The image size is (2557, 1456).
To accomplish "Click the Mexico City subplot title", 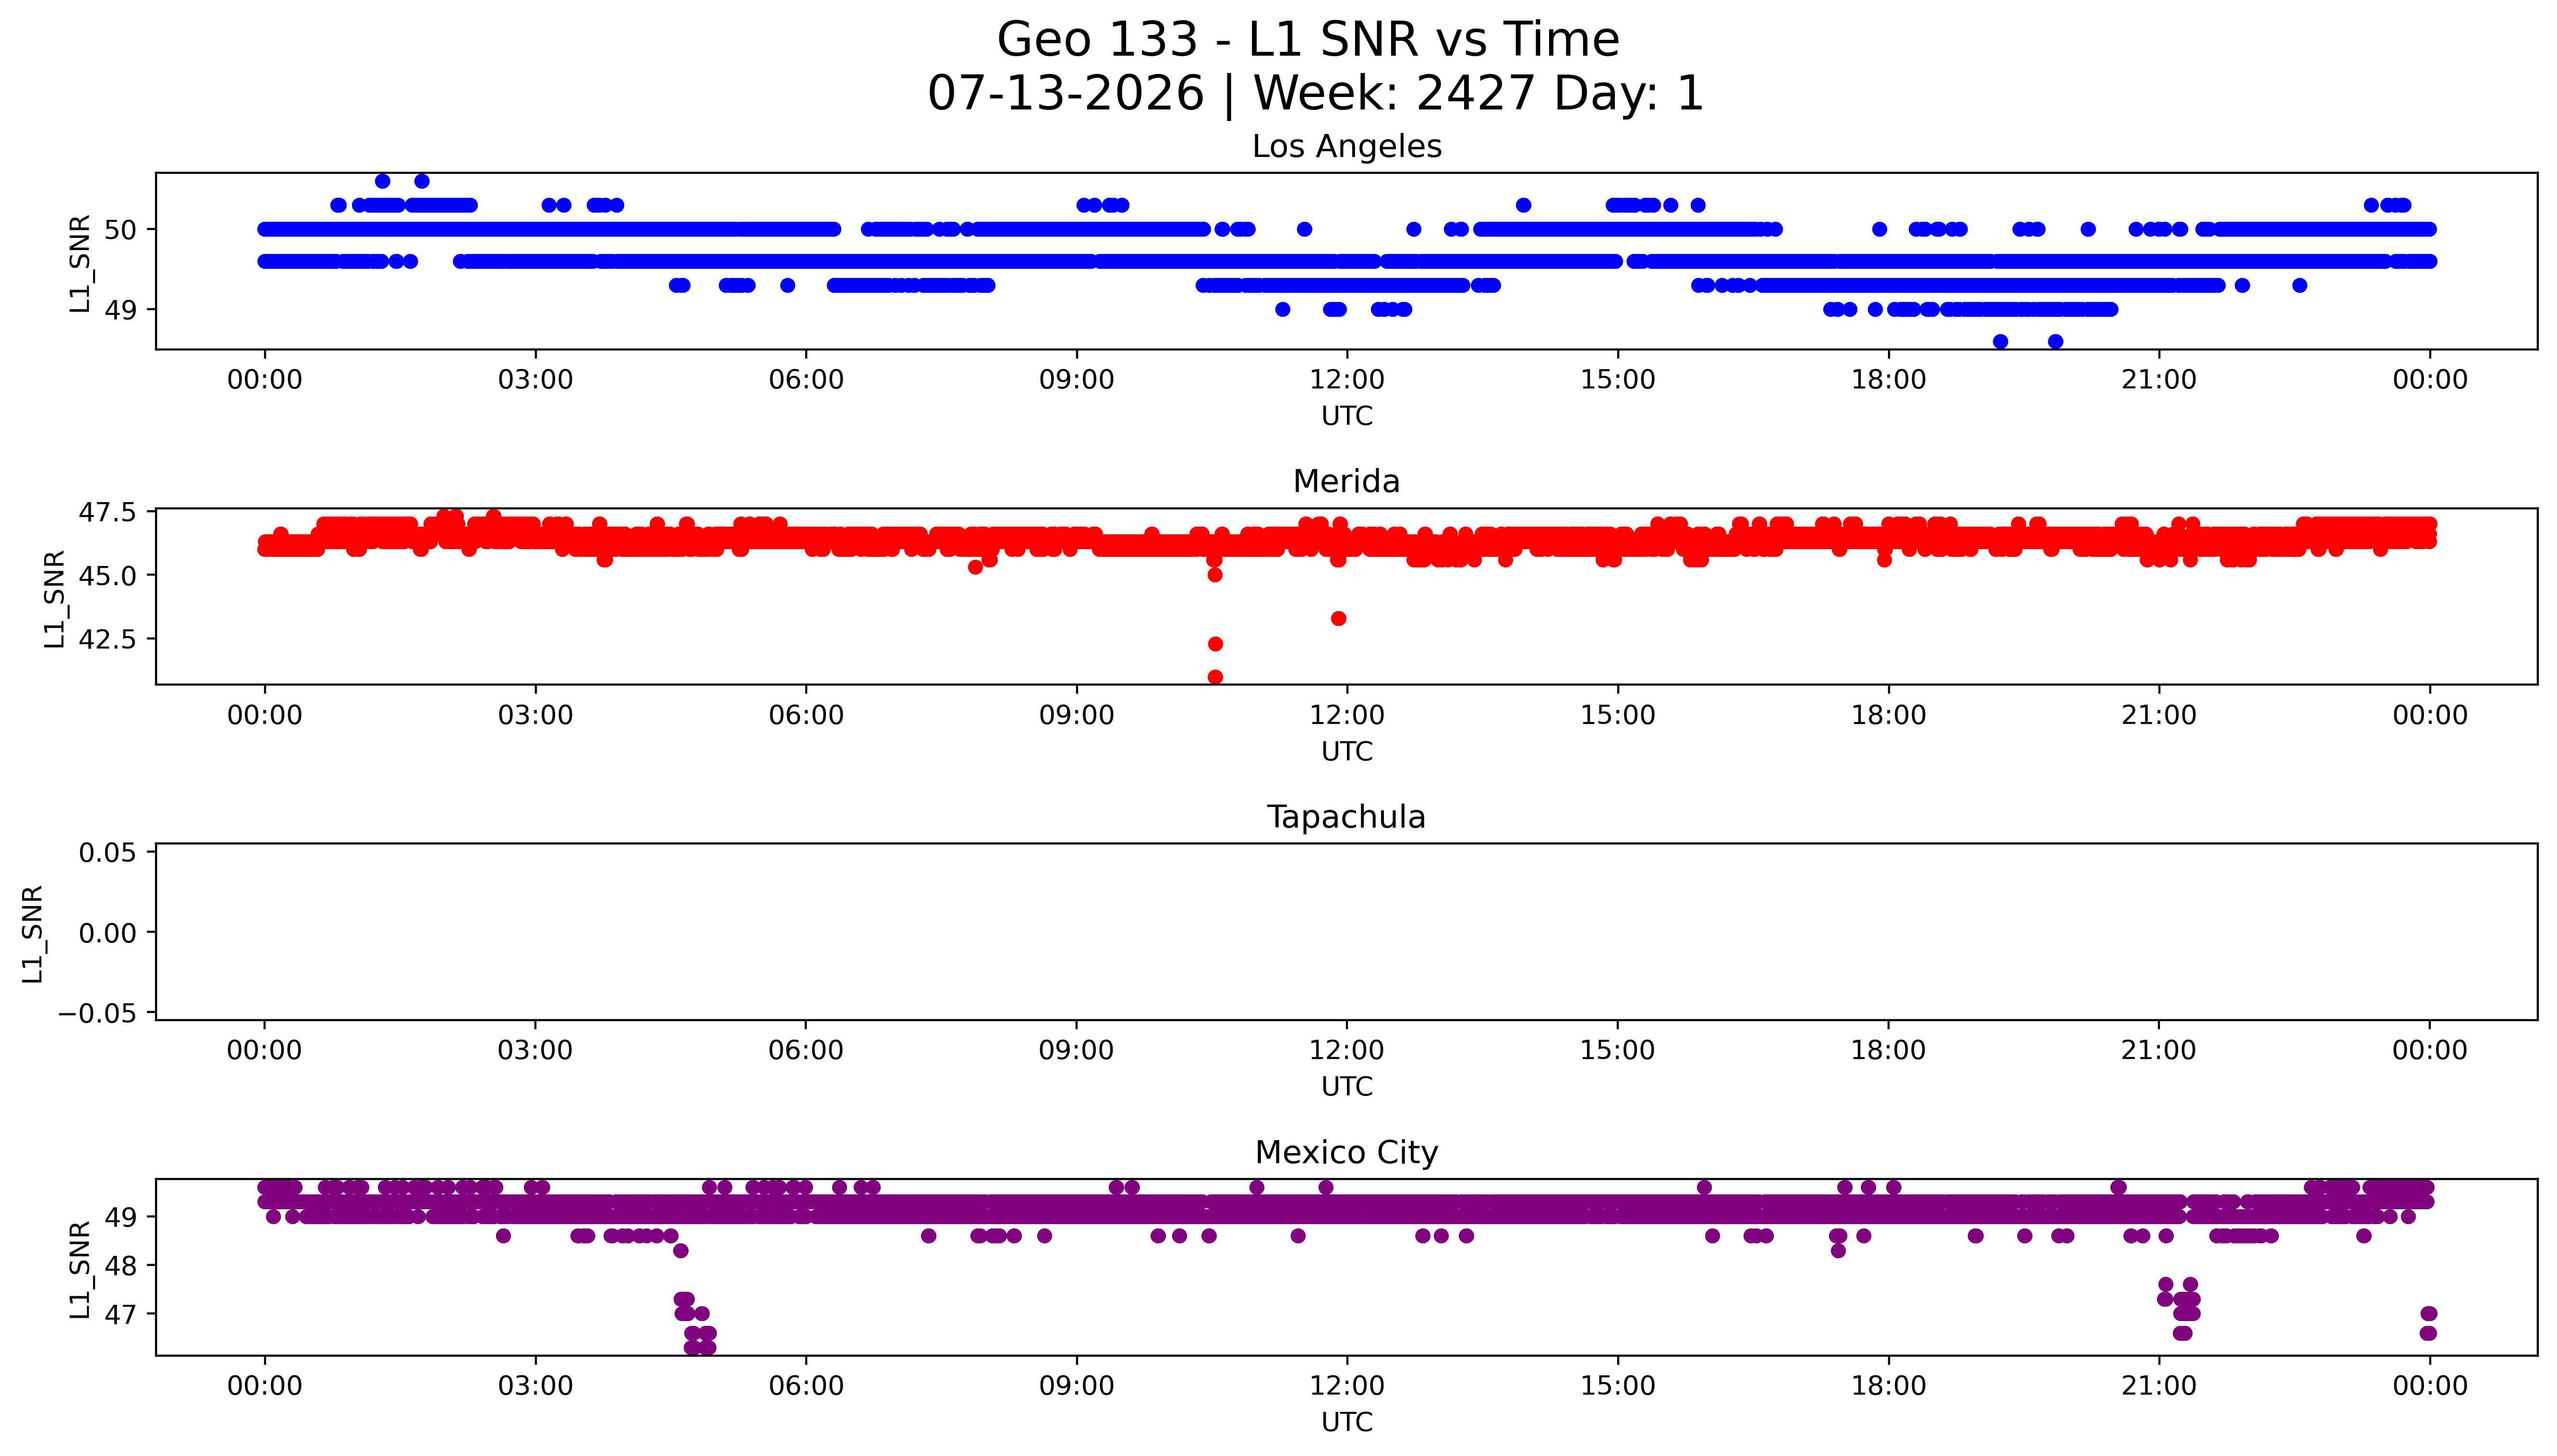I will (1346, 1152).
